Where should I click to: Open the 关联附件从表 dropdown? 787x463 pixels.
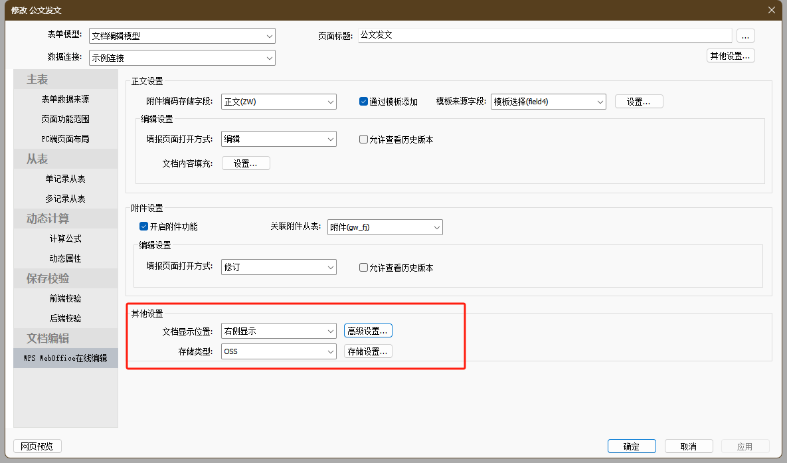385,227
